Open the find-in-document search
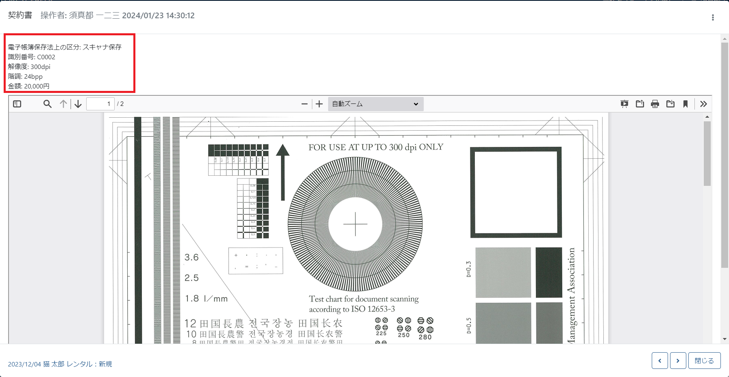The height and width of the screenshot is (377, 729). [x=48, y=104]
